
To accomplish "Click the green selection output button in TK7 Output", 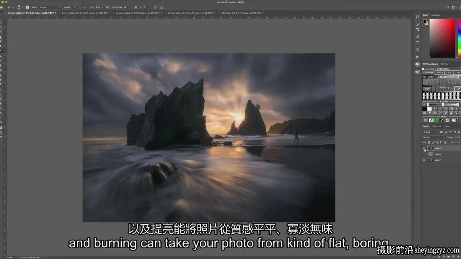I will (x=436, y=120).
